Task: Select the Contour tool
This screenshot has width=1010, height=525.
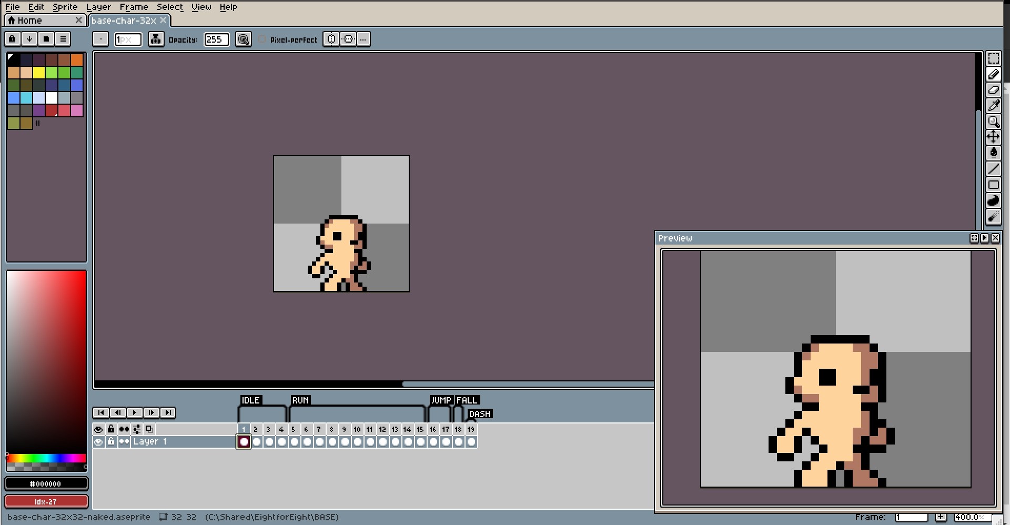Action: coord(993,200)
